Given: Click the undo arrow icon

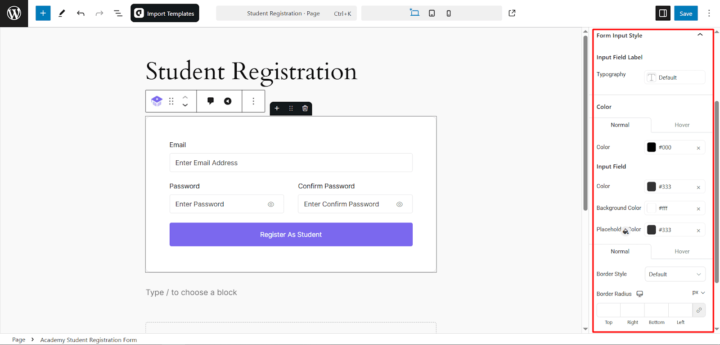Looking at the screenshot, I should 81,14.
